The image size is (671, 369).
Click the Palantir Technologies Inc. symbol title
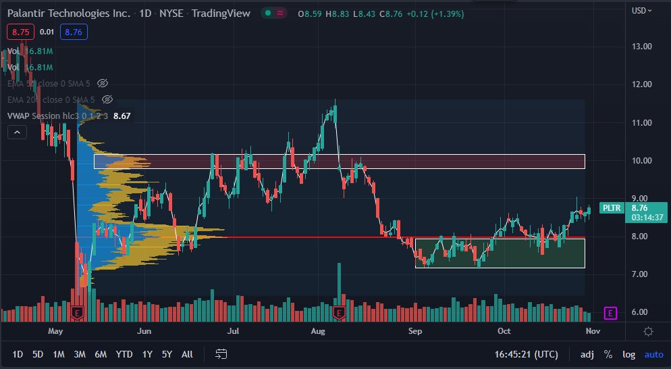(69, 14)
